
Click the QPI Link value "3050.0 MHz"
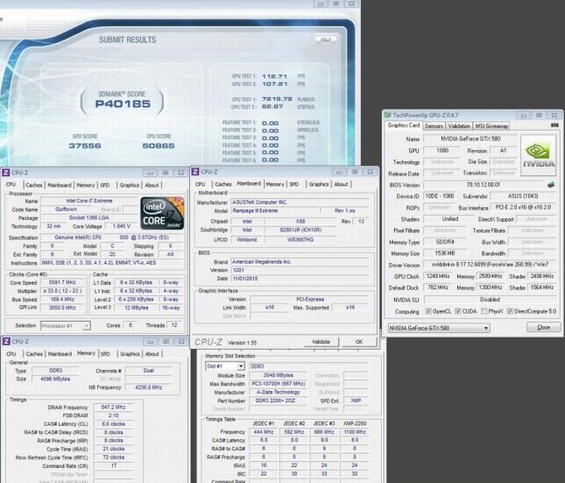[62, 308]
